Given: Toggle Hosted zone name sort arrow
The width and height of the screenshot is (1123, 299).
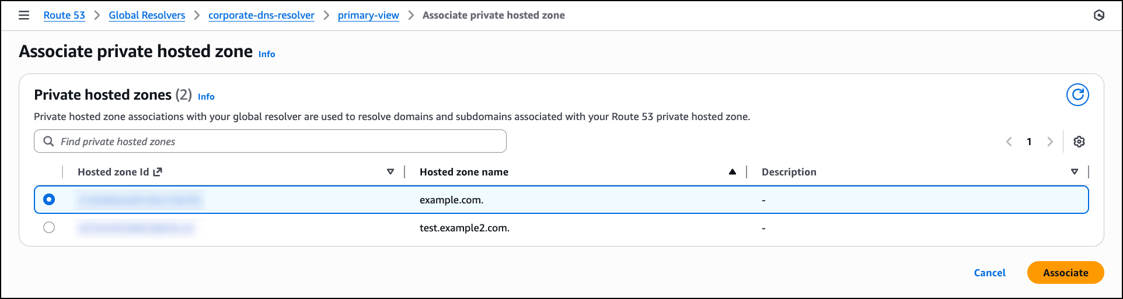Looking at the screenshot, I should 732,172.
